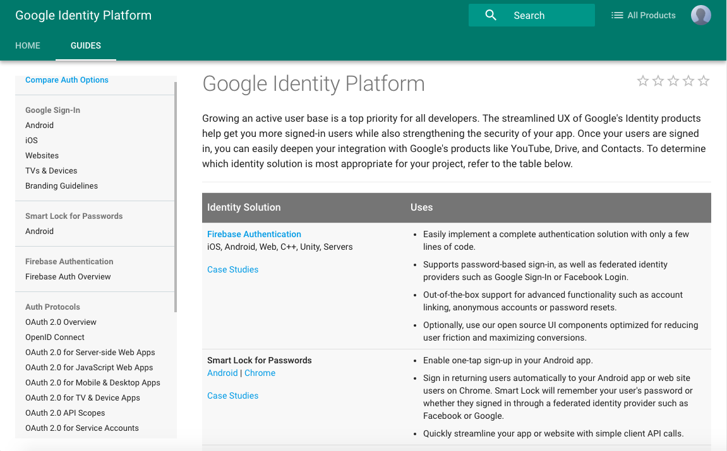Switch to the HOME tab
Image resolution: width=727 pixels, height=451 pixels.
28,45
